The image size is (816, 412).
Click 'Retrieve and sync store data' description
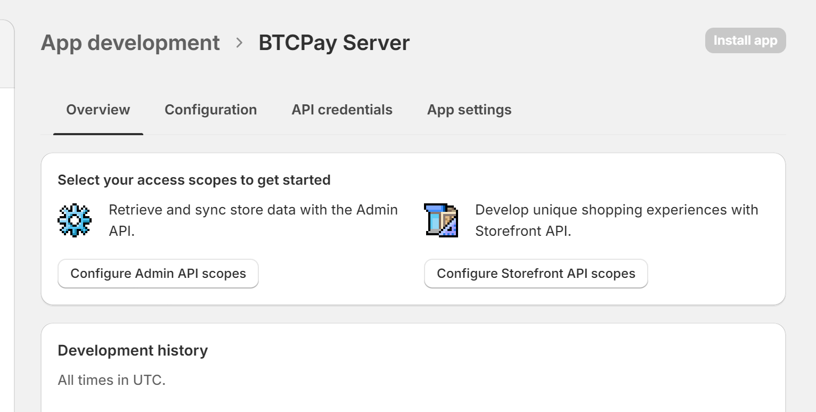(x=253, y=220)
